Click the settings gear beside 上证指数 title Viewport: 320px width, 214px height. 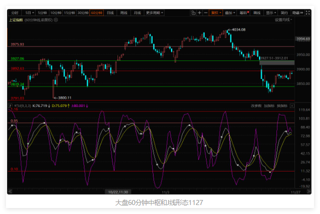pyautogui.click(x=56, y=20)
